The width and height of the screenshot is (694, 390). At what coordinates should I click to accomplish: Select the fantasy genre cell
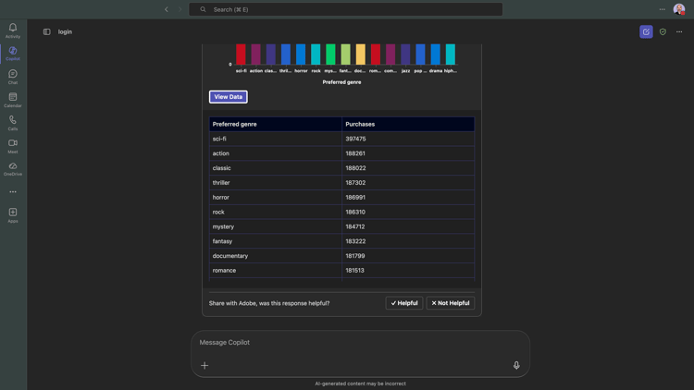(276, 241)
